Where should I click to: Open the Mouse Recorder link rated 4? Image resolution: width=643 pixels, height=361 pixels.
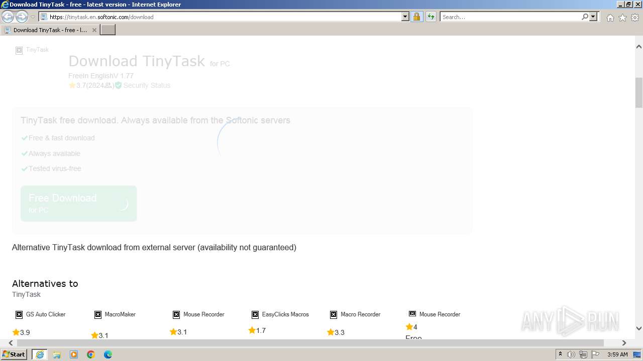click(x=440, y=314)
